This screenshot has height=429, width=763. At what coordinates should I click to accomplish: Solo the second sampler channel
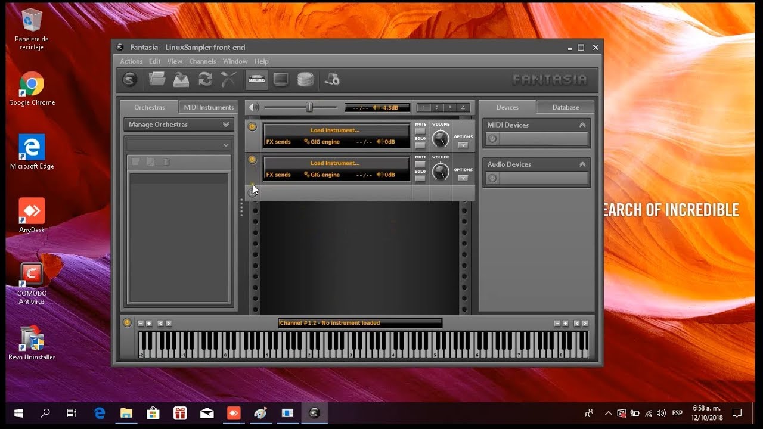(421, 178)
